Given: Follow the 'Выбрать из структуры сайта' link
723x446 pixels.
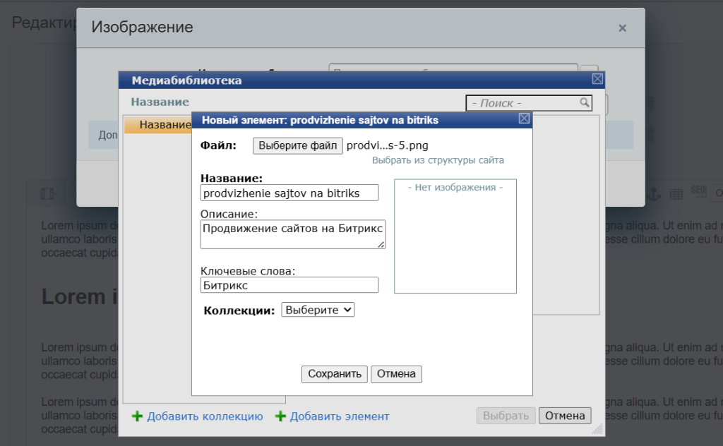Looking at the screenshot, I should 438,160.
